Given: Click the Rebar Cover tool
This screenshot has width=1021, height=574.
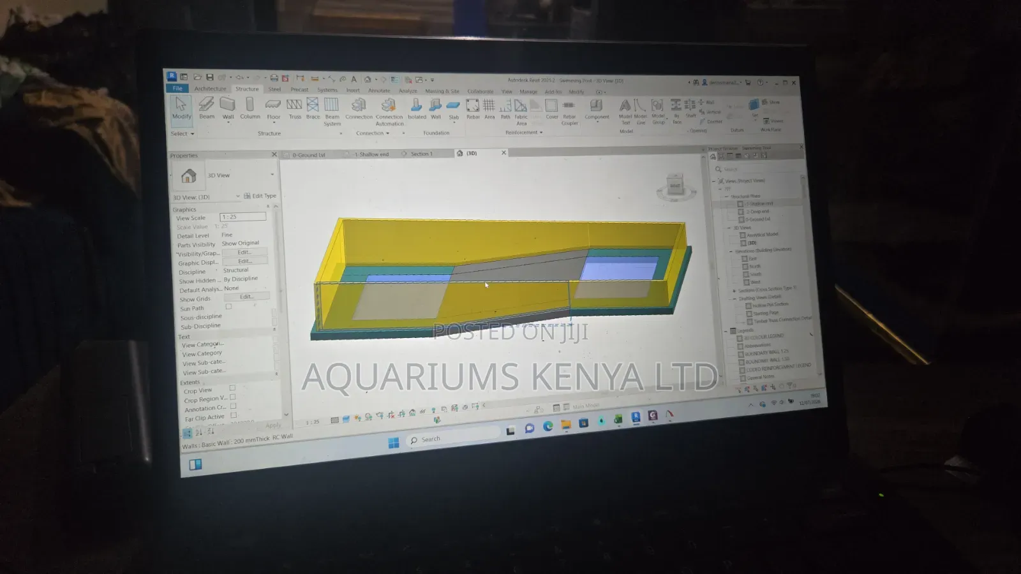Looking at the screenshot, I should [x=552, y=109].
